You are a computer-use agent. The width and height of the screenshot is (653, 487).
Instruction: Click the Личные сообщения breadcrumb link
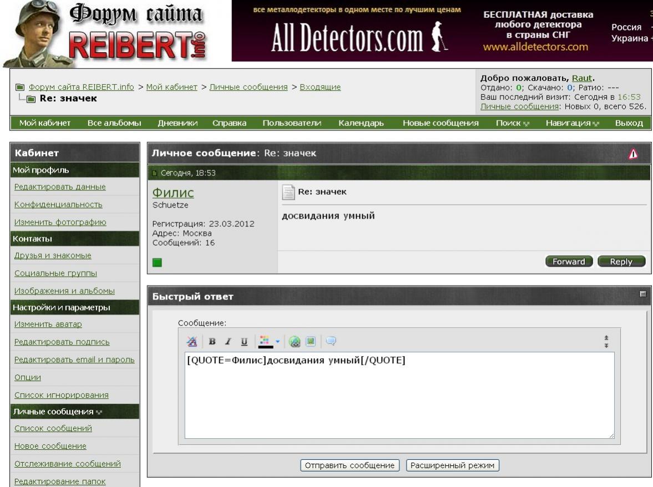pyautogui.click(x=248, y=87)
